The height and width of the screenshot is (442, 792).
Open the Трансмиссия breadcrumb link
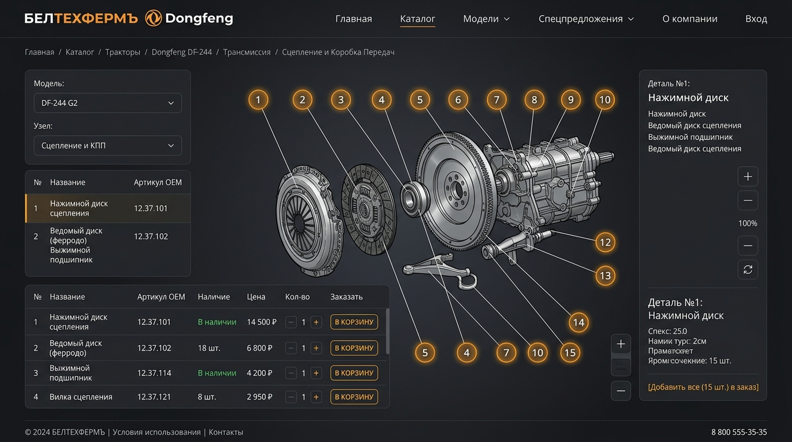[247, 52]
